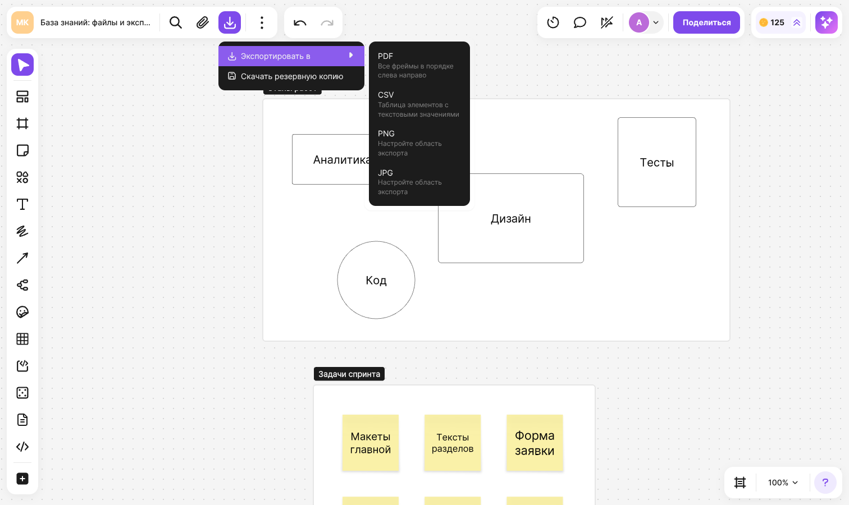Open the timer tool
Viewport: 849px width, 505px height.
click(553, 22)
